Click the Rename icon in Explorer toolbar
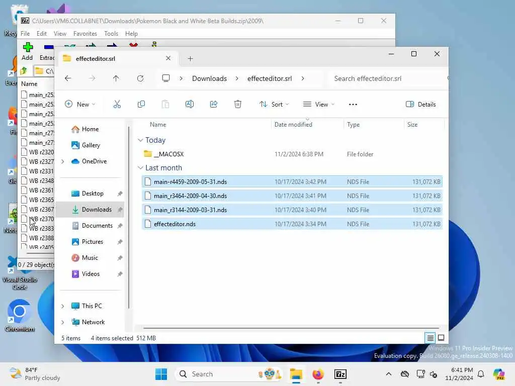The width and height of the screenshot is (515, 386). (190, 105)
